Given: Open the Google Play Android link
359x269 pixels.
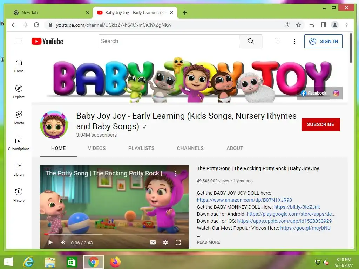Looking at the screenshot, I should click(291, 214).
